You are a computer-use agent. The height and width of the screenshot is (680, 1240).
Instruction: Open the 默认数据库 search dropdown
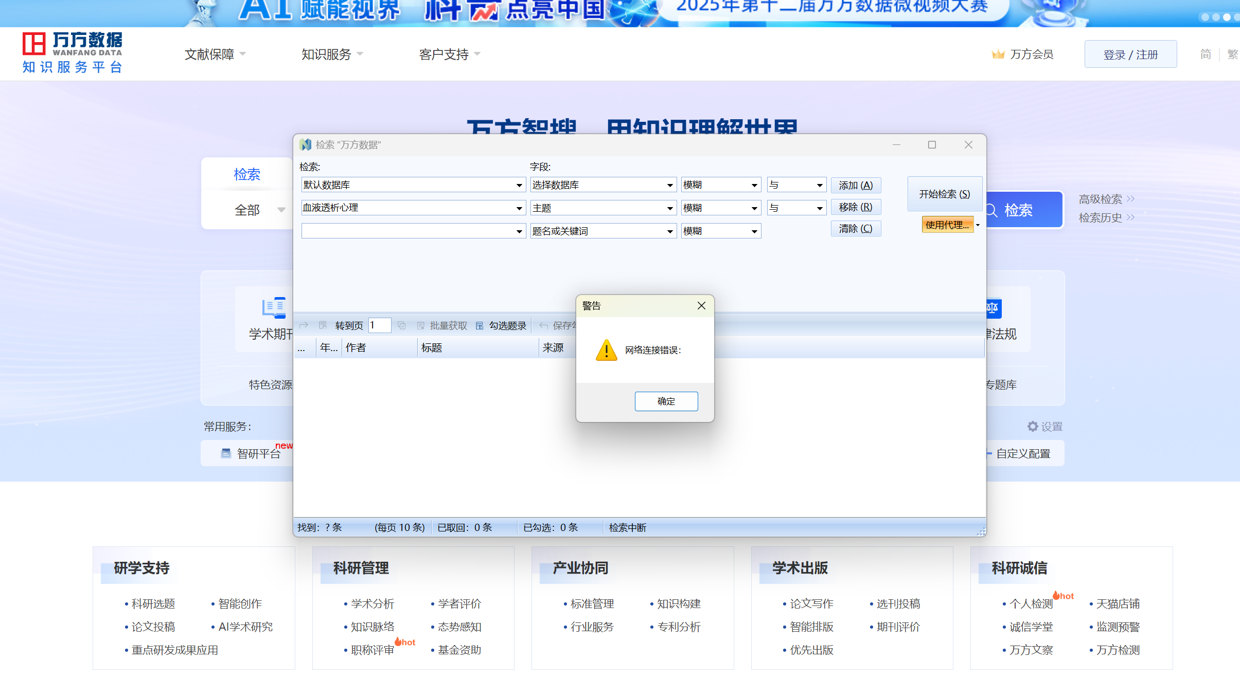coord(519,185)
